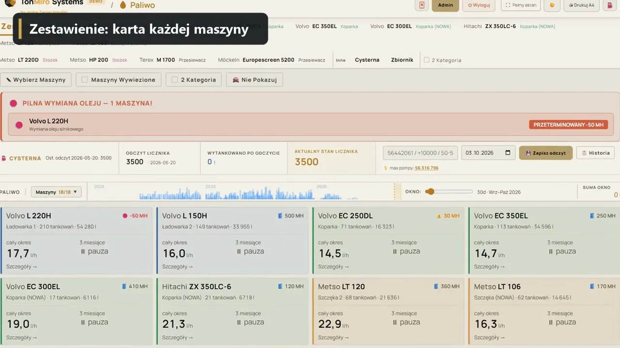Click the red alert dot beside PILNA WYMIANA OLEJU
The height and width of the screenshot is (348, 620).
coord(14,103)
